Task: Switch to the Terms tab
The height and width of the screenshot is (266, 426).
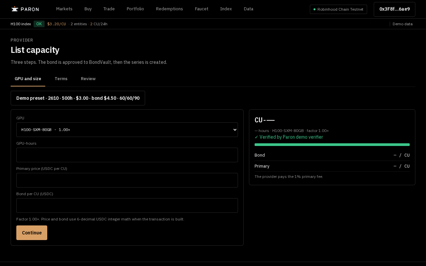Action: tap(61, 79)
